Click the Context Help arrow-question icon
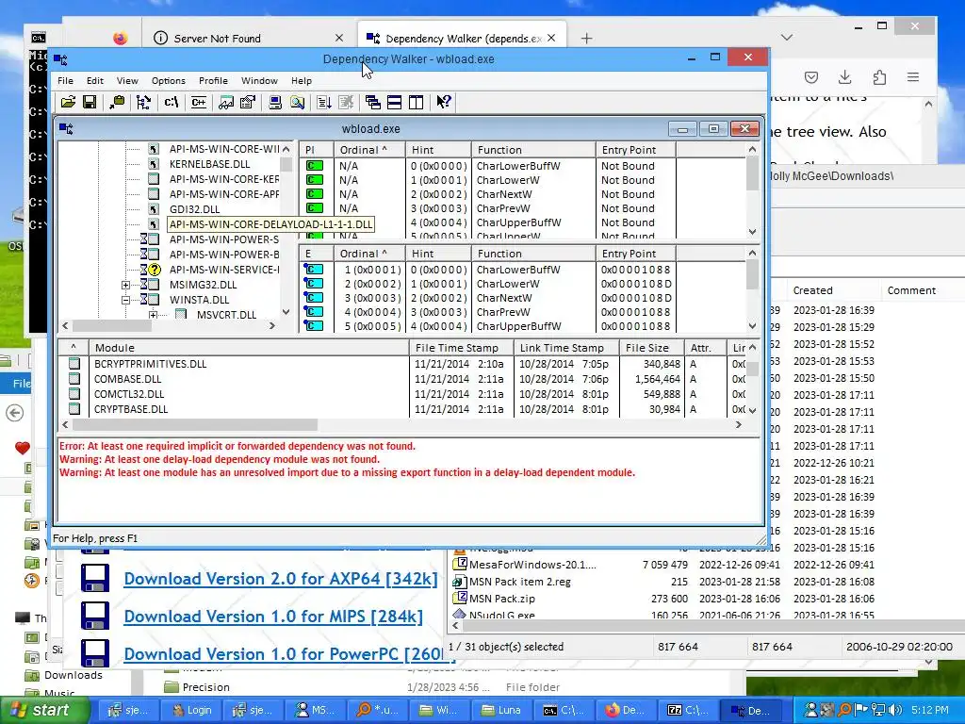 pyautogui.click(x=443, y=102)
